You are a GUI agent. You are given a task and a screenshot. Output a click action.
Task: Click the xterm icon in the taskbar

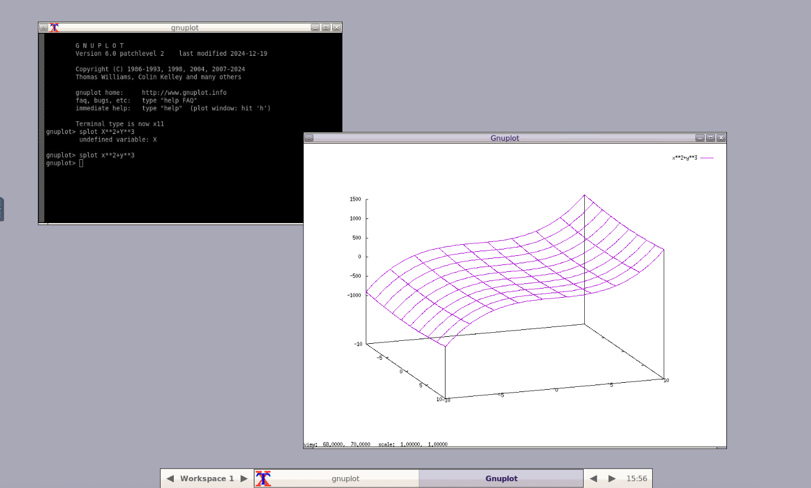point(263,478)
